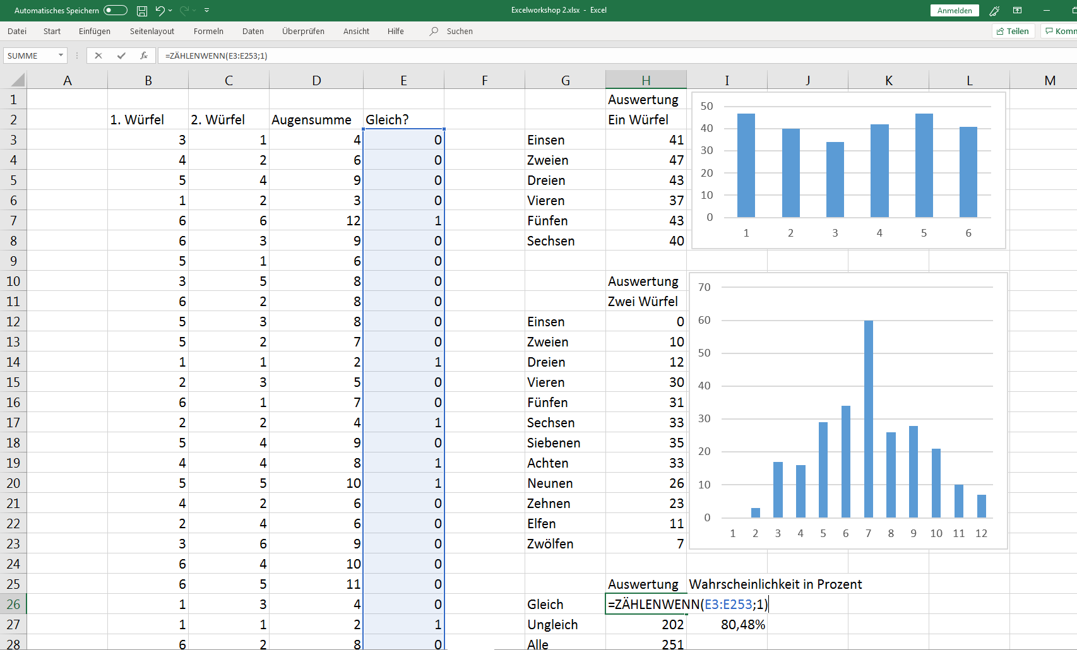Viewport: 1077px width, 650px height.
Task: Click the Name Box showing SUMME
Action: point(30,56)
